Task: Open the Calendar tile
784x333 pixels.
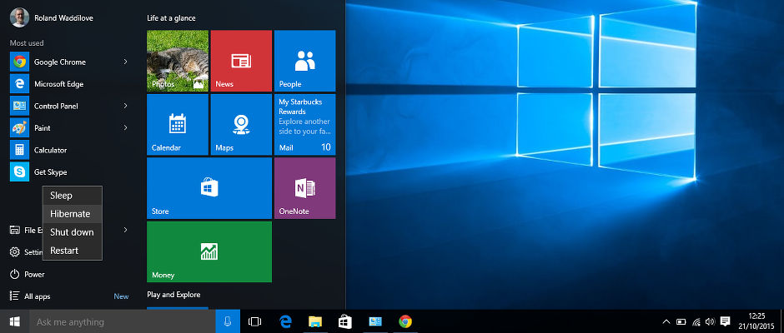Action: coord(177,125)
